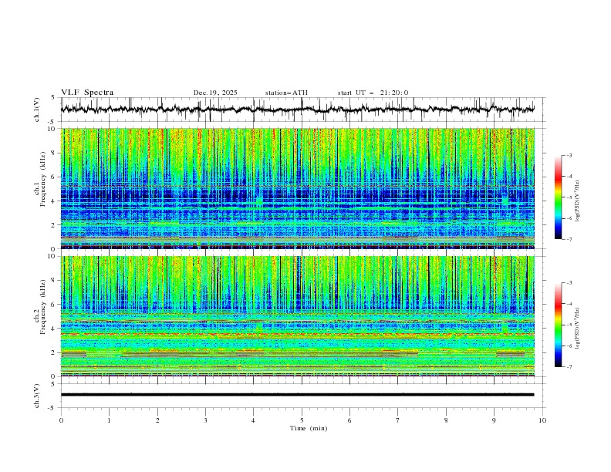Click the ch.3 flat voltage trace
The width and height of the screenshot is (611, 472).
coord(297,395)
